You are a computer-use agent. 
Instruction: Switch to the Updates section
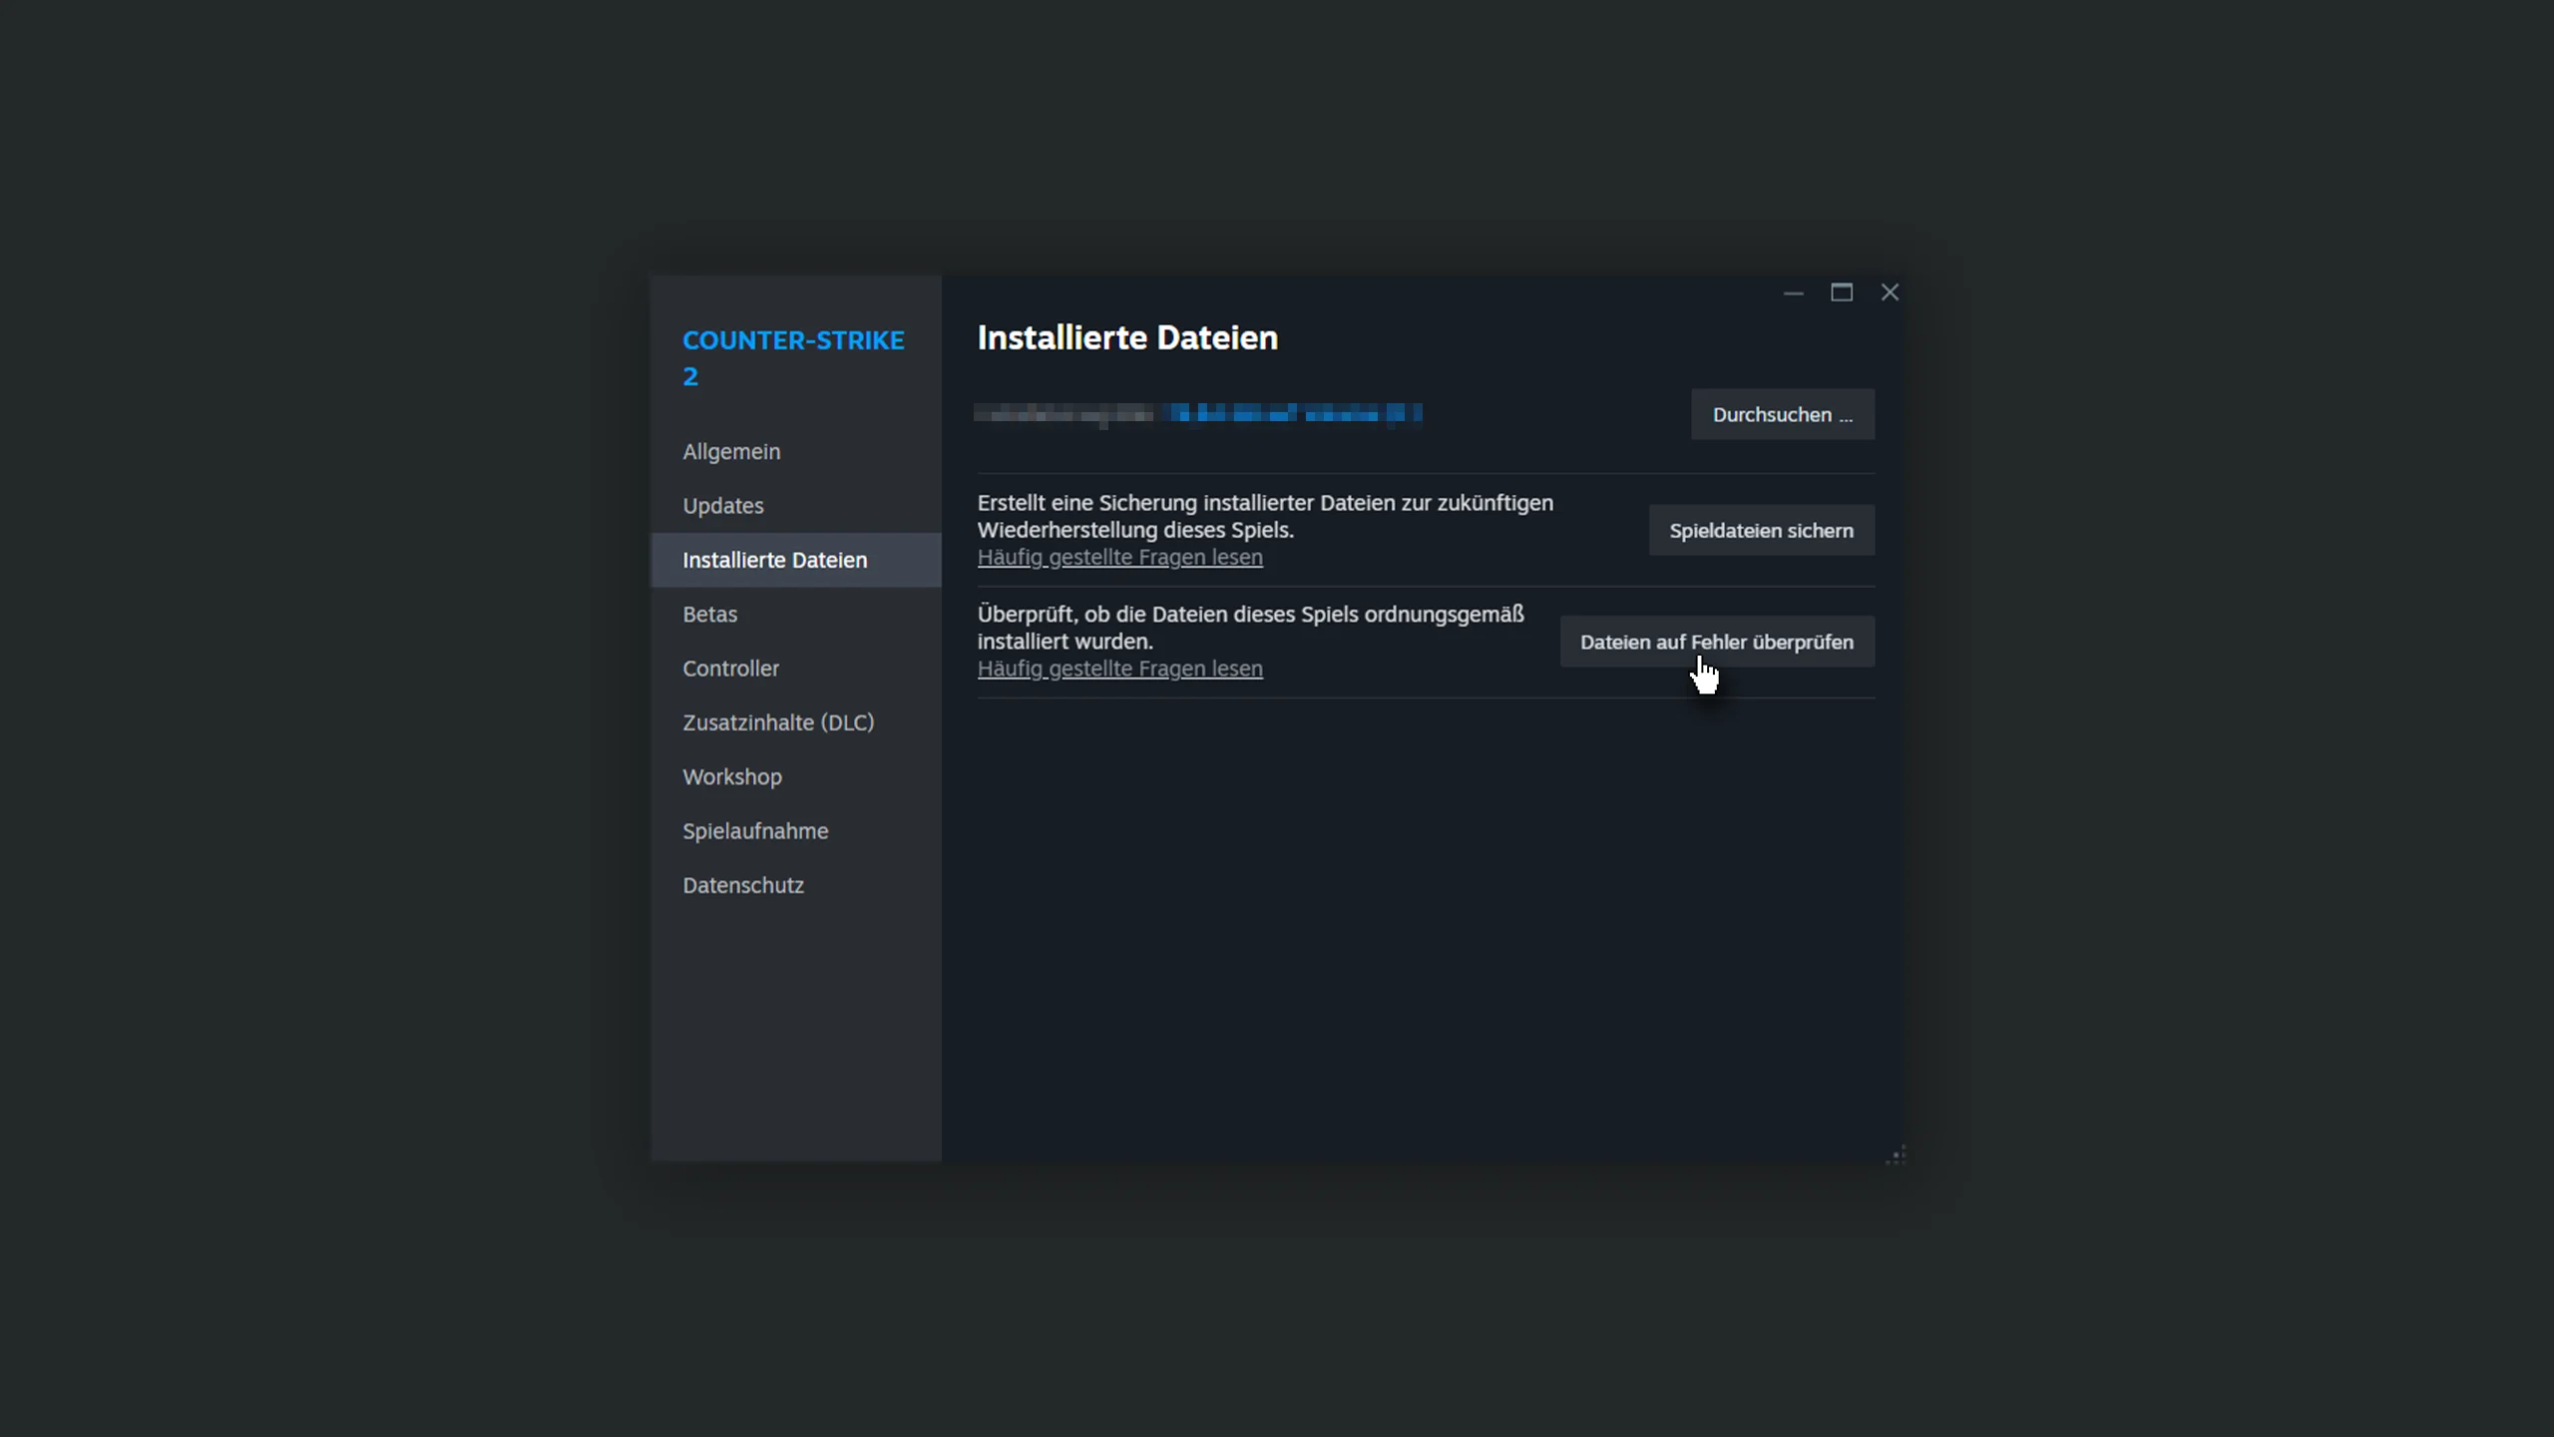795,506
